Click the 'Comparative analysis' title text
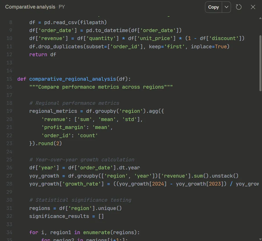 coord(30,7)
